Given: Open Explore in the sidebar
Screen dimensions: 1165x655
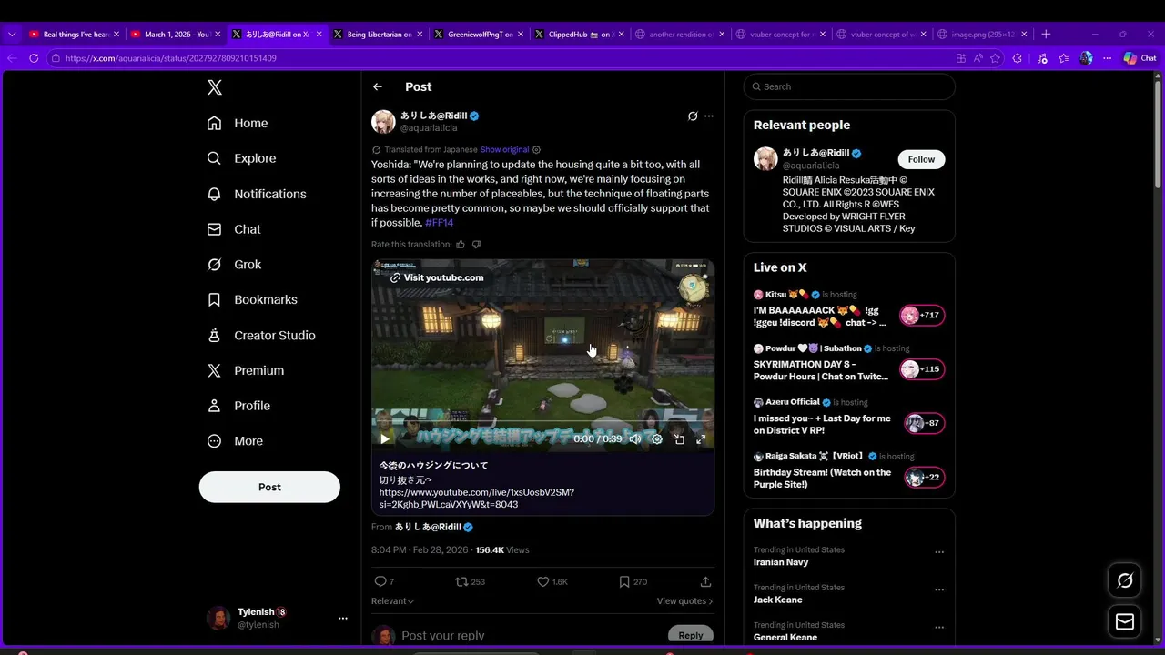Looking at the screenshot, I should pyautogui.click(x=241, y=158).
